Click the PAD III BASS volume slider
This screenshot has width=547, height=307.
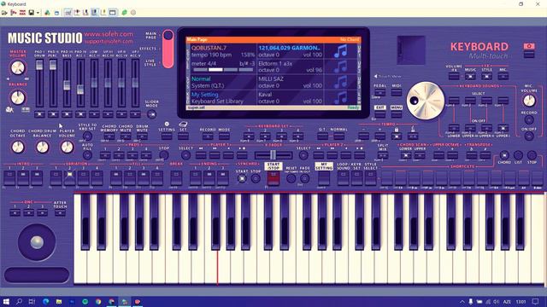tap(67, 84)
